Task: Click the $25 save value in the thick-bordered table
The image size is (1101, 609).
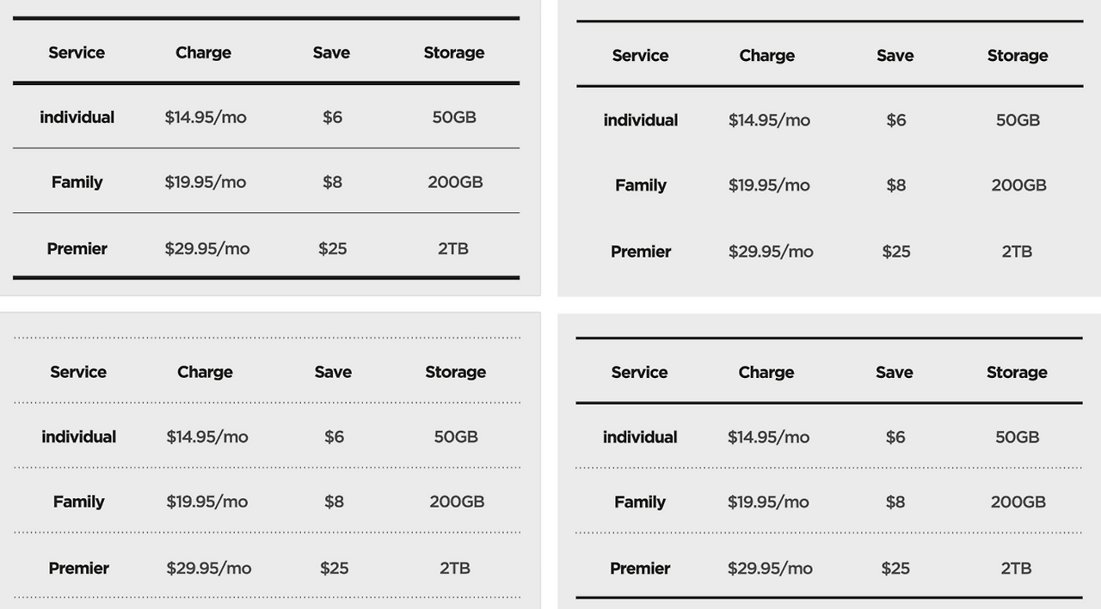Action: click(333, 248)
